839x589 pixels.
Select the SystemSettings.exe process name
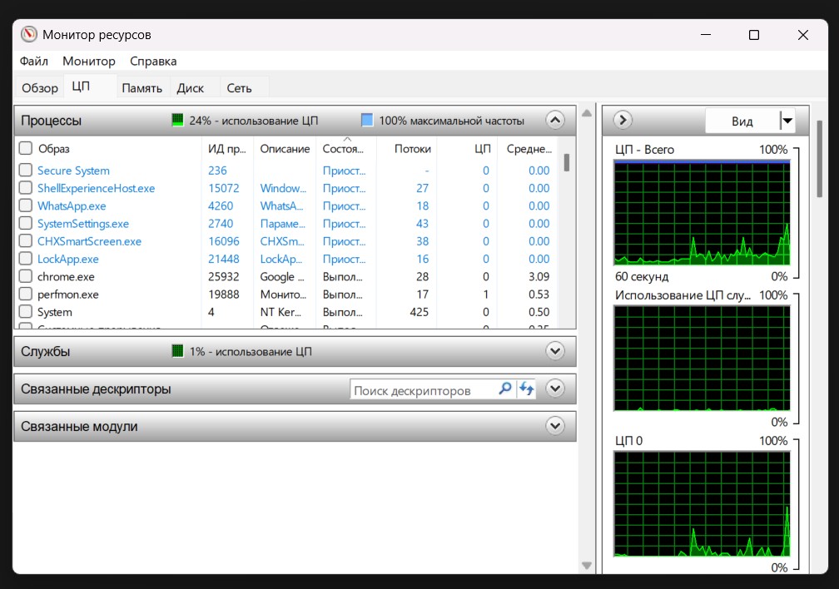click(x=83, y=224)
